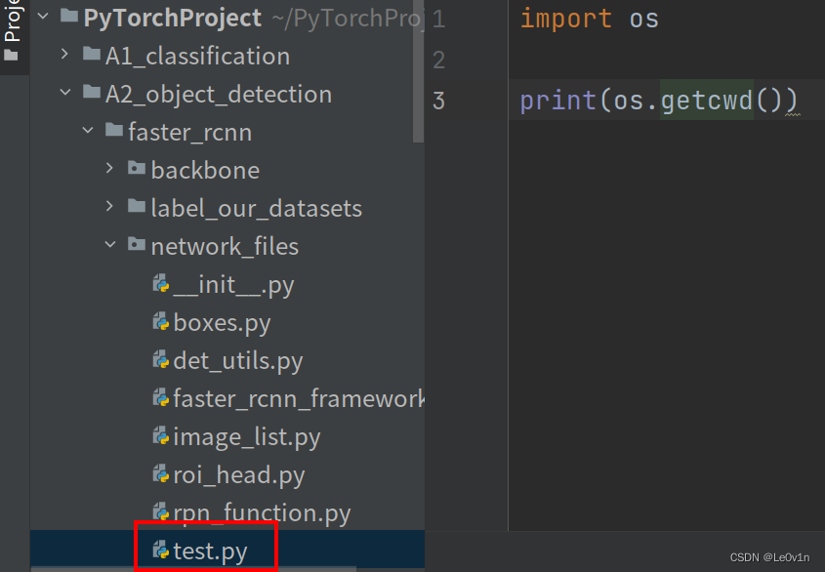Collapse the PyTorchProject root node

click(x=41, y=17)
